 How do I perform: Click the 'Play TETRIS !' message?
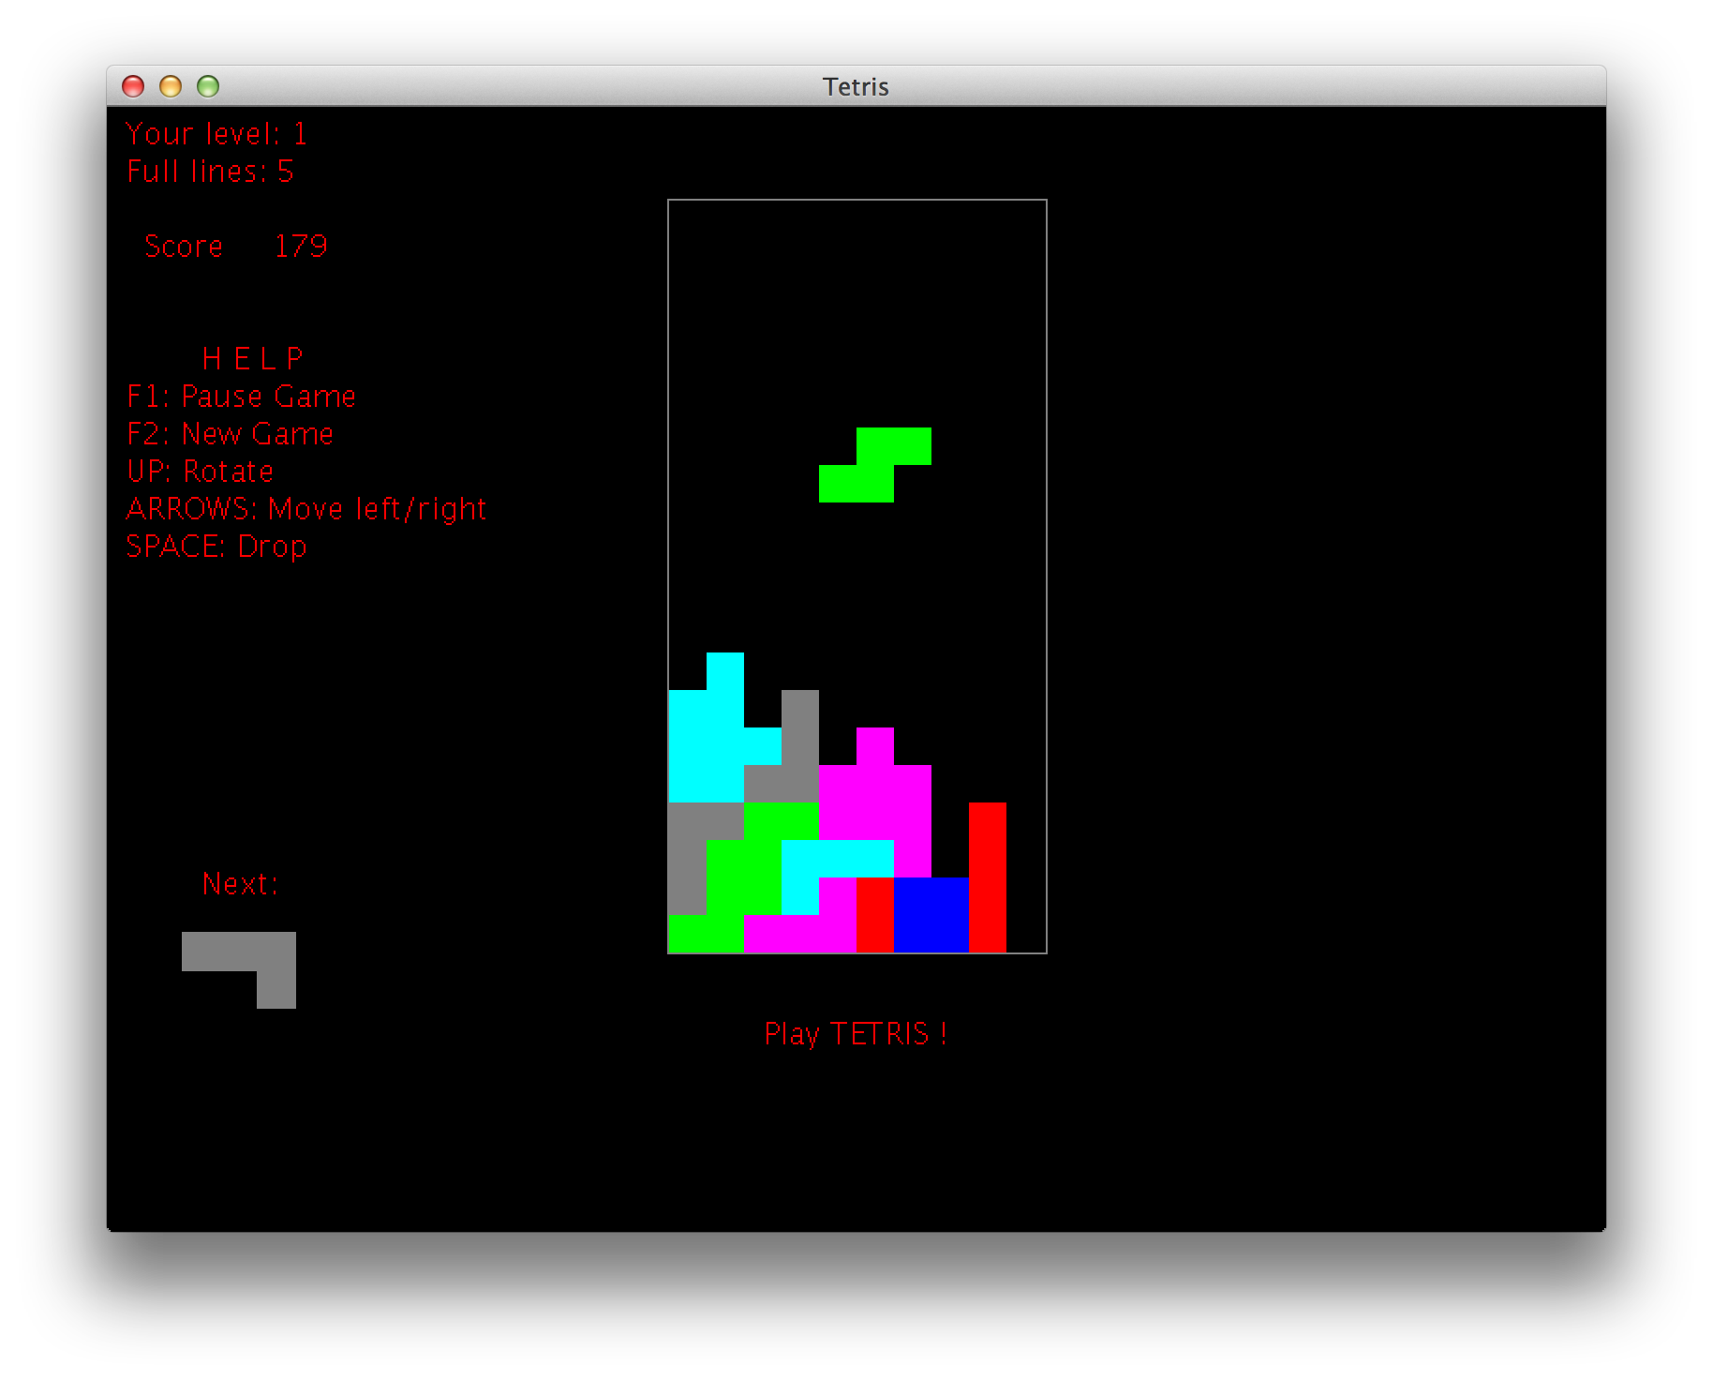click(x=856, y=1034)
